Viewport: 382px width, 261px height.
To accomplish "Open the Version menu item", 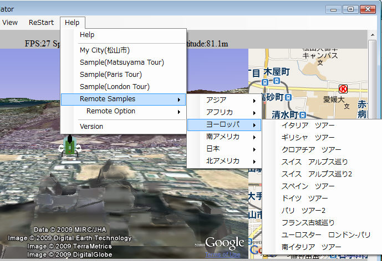I will point(91,126).
